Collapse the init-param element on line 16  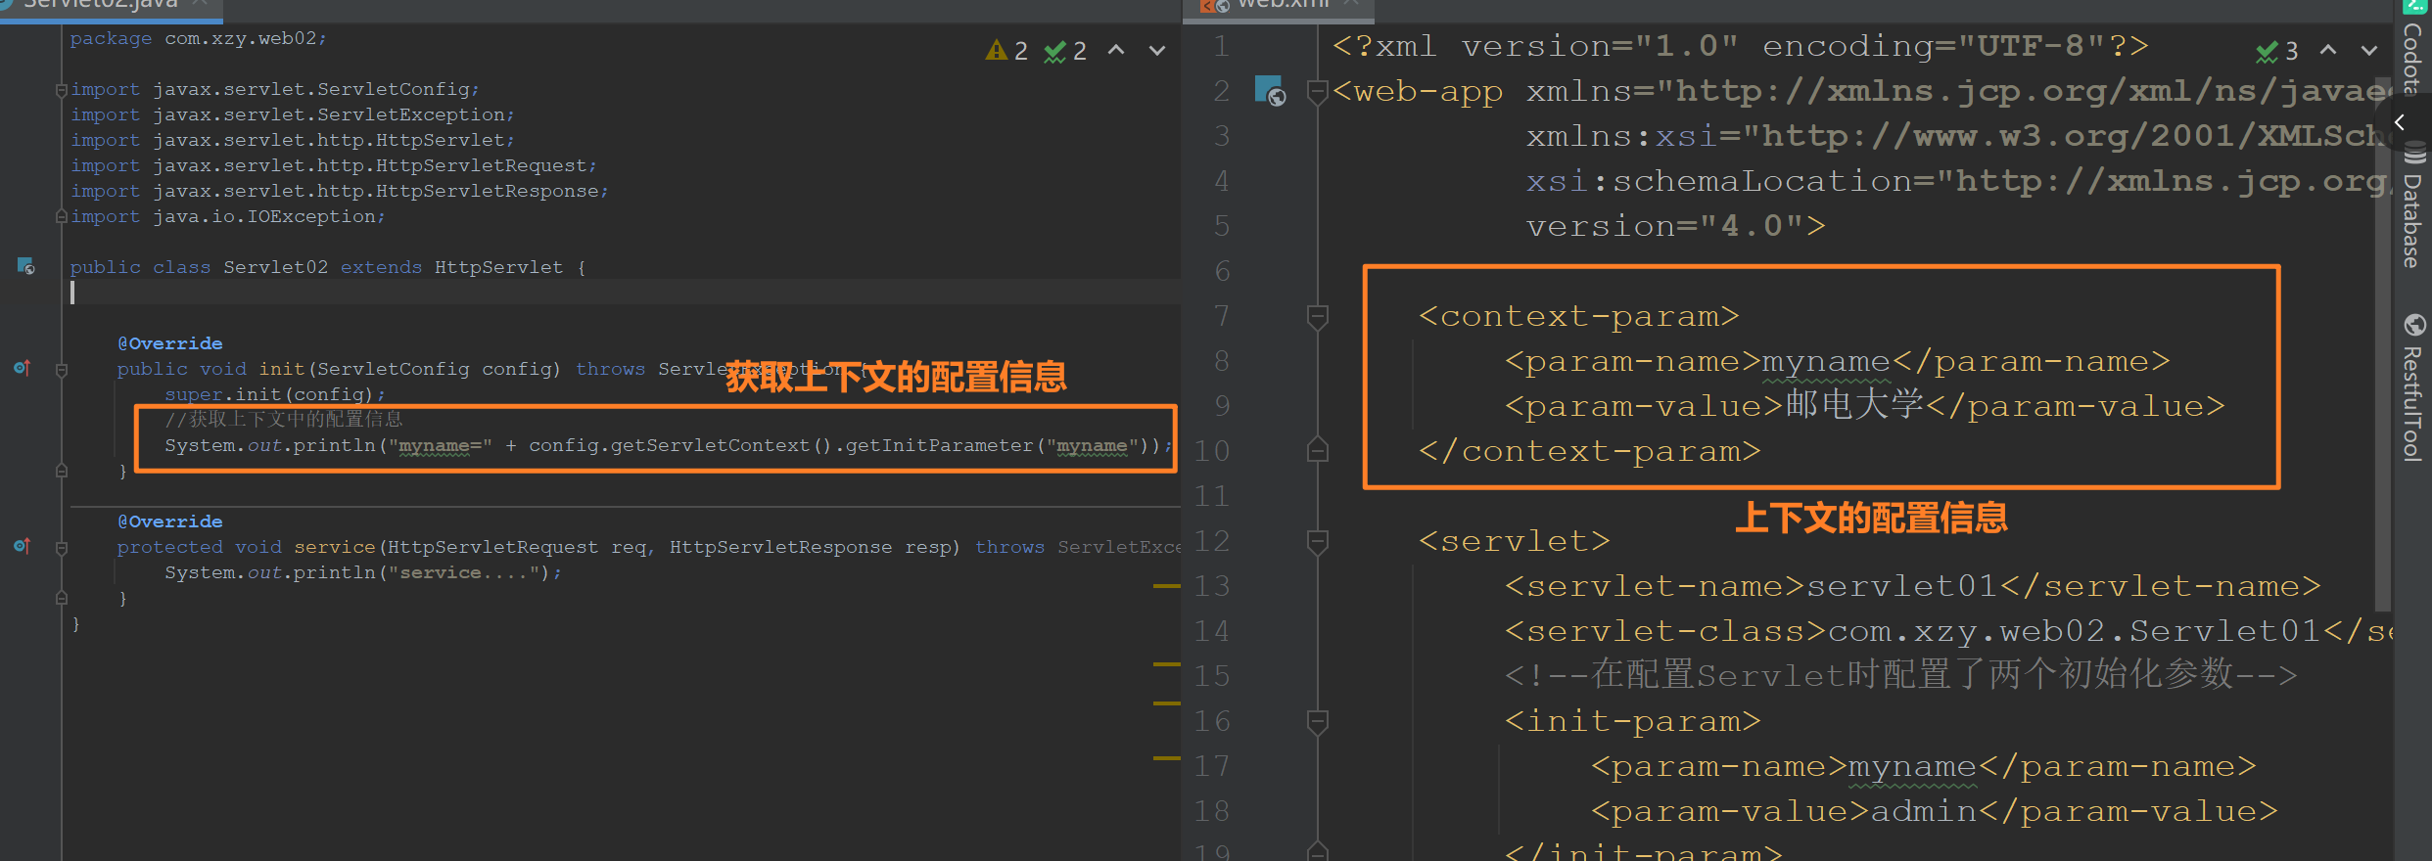[x=1318, y=722]
